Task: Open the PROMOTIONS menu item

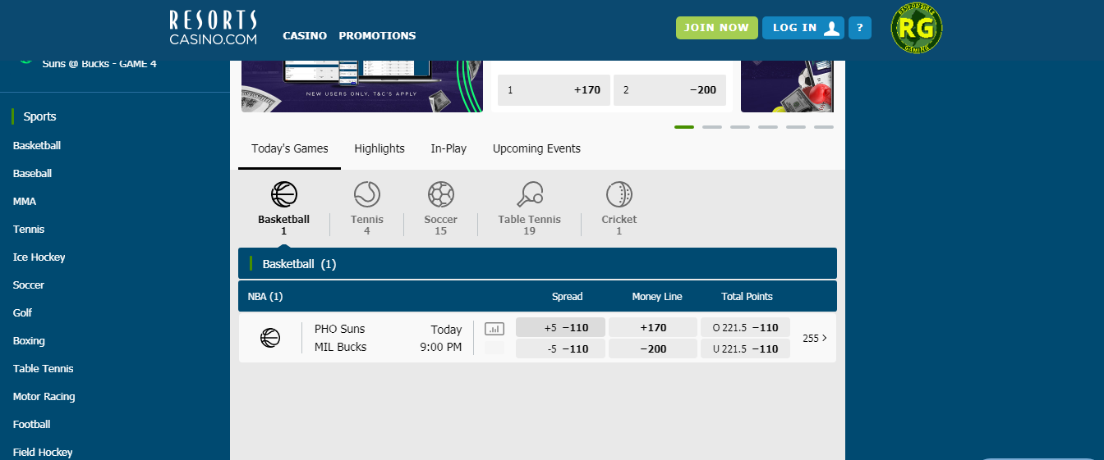Action: (x=377, y=36)
